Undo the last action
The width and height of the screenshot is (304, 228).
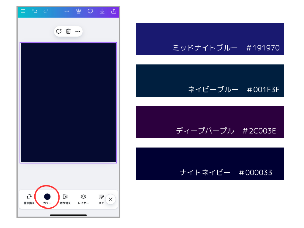coord(34,11)
